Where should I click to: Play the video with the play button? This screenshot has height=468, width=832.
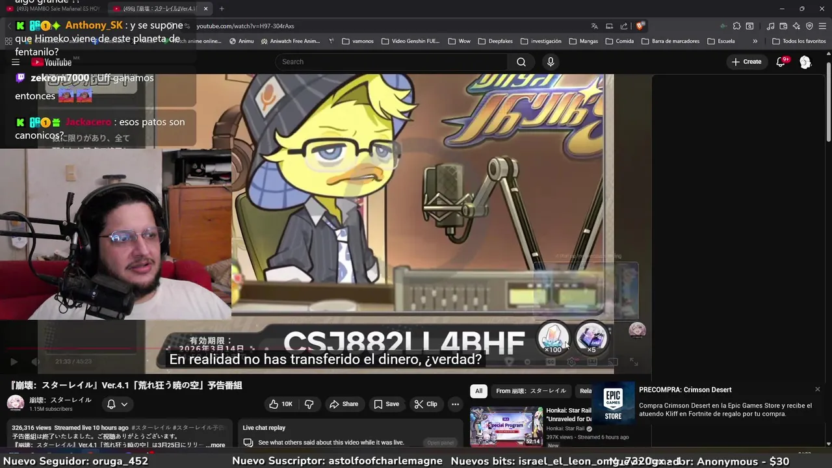[14, 361]
